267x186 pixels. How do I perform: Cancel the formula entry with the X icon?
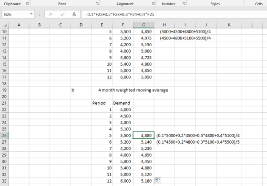point(51,14)
